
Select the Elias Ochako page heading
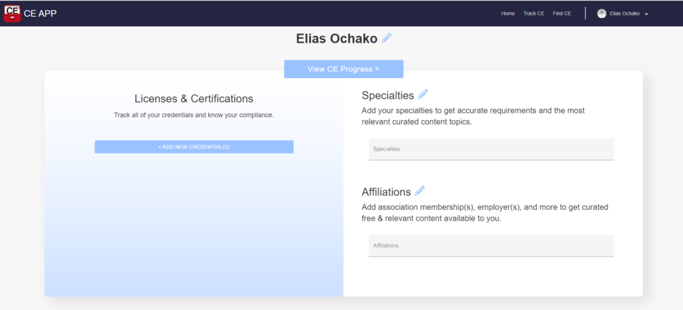(x=337, y=39)
